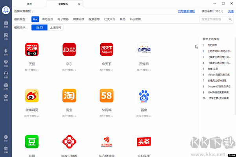Select the 微博网页 Weibo template icon
The width and height of the screenshot is (236, 157).
pos(32,95)
